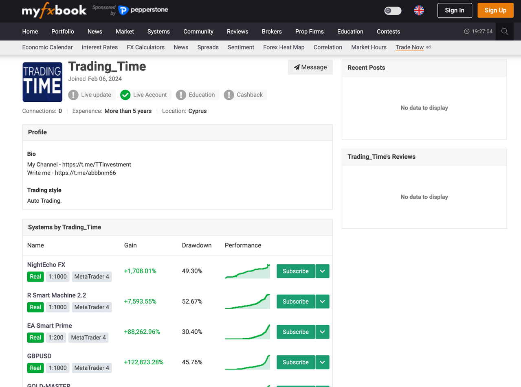Subscribe to EA Smart Prime
Viewport: 521px width, 387px height.
296,332
